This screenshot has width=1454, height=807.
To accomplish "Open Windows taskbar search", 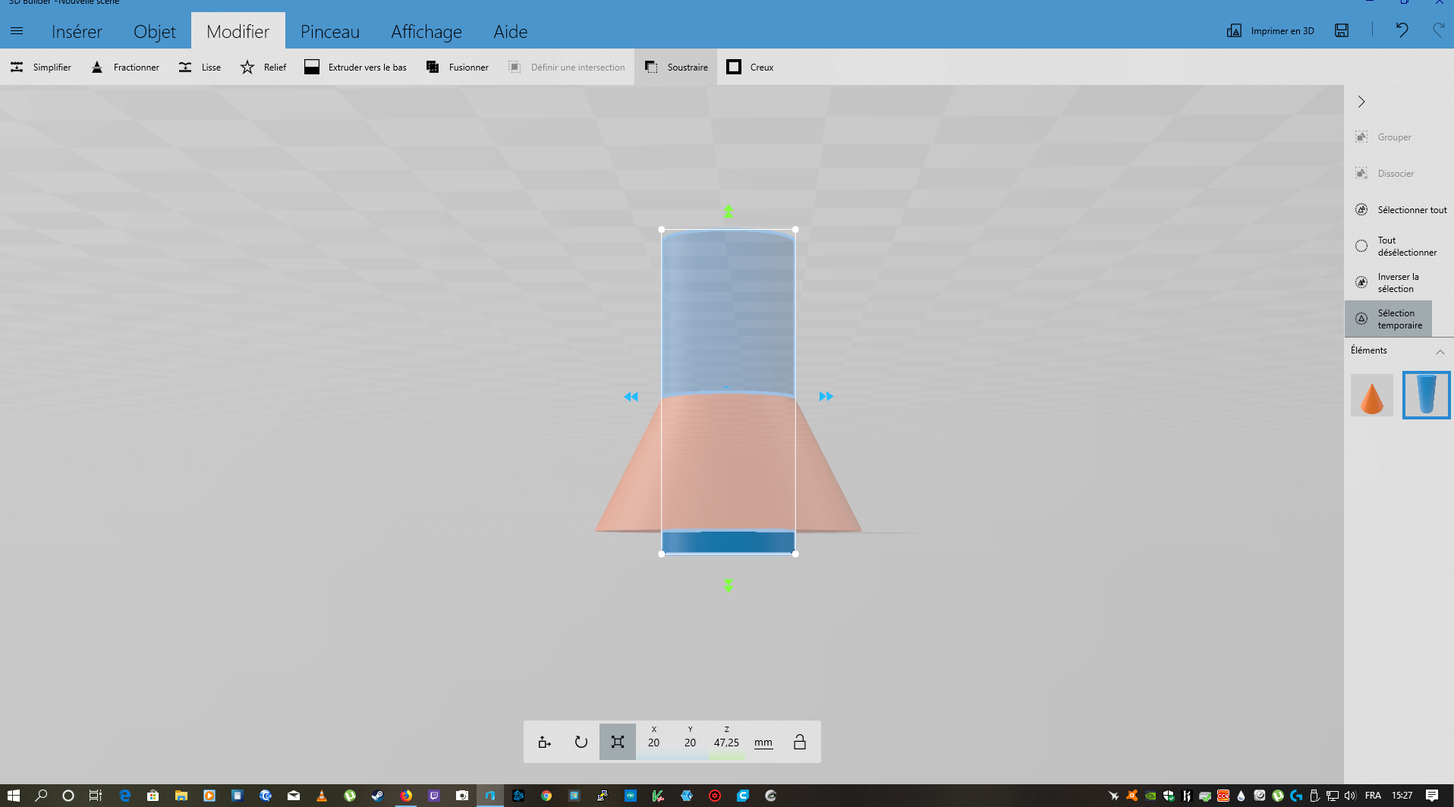I will coord(41,796).
